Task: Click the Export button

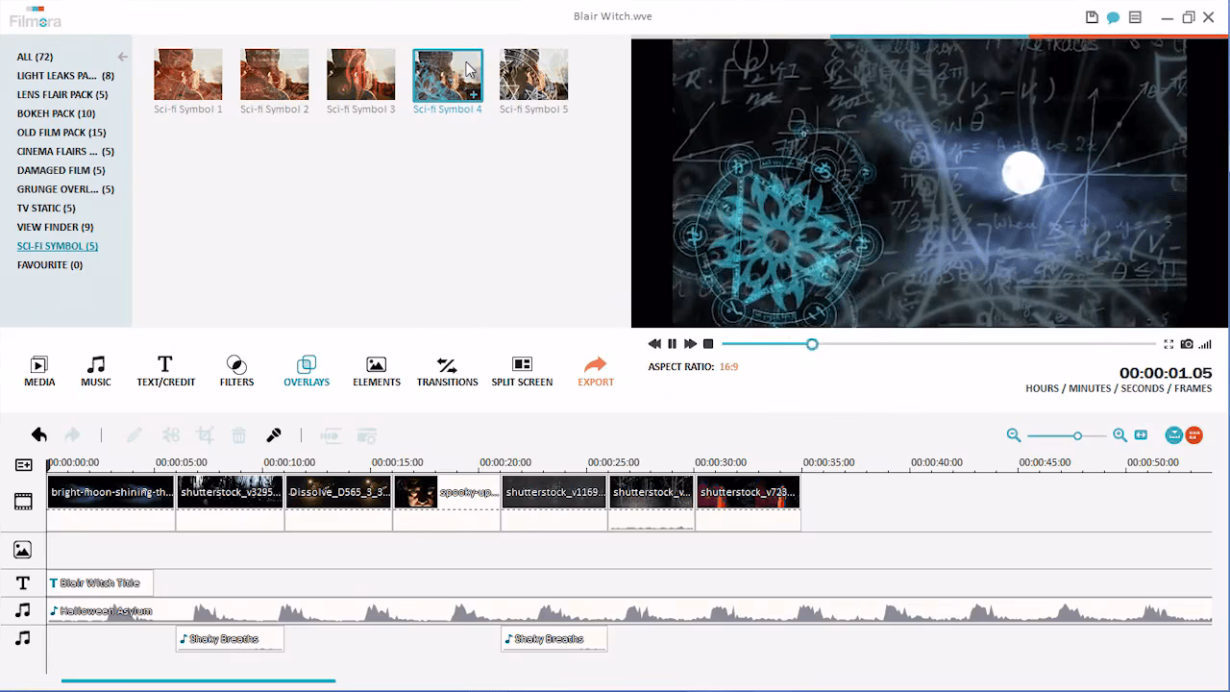Action: tap(596, 371)
